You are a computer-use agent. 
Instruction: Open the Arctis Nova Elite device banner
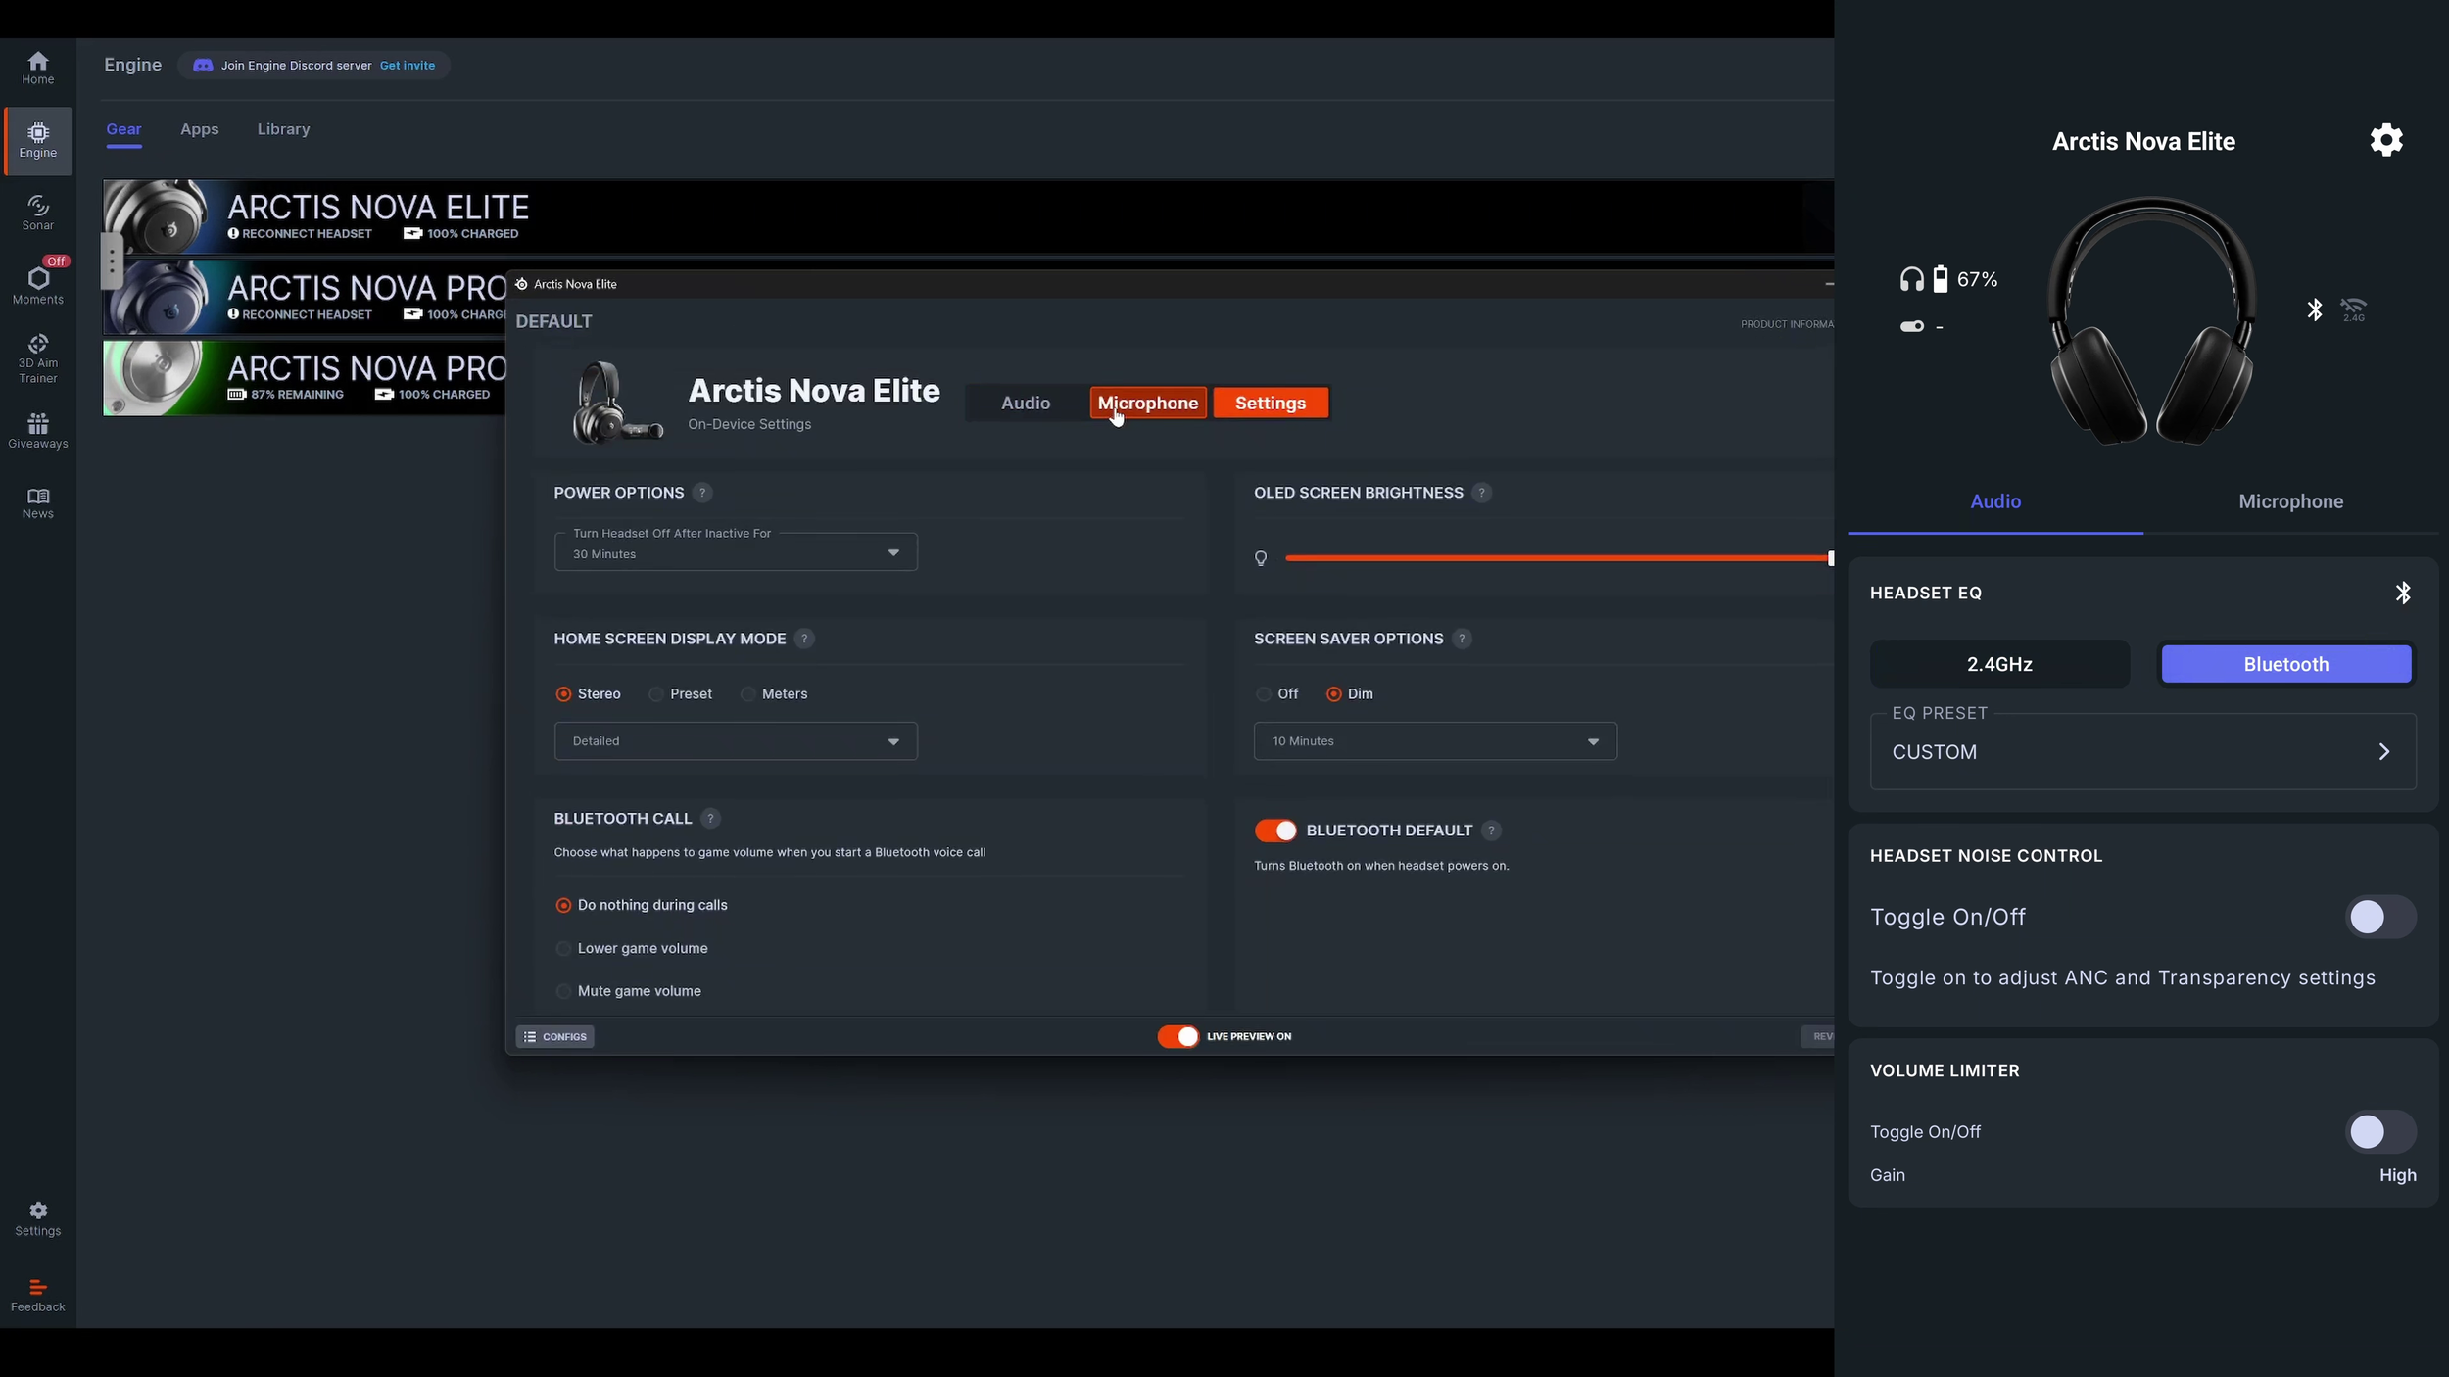[x=967, y=216]
